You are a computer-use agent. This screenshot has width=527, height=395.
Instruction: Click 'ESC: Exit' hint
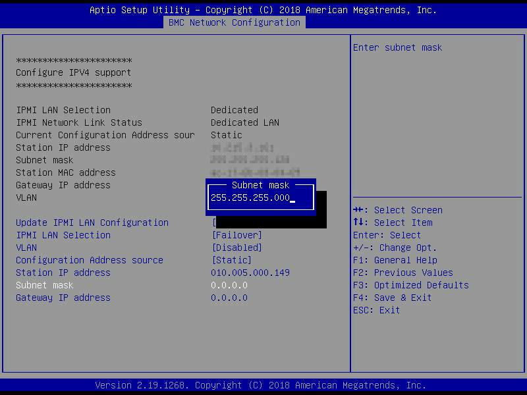click(x=376, y=310)
